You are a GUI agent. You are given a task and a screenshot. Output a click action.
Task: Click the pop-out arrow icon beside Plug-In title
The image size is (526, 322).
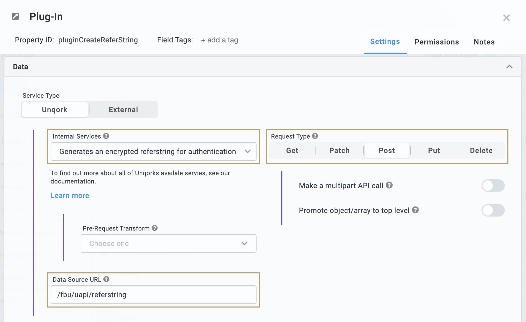[15, 16]
